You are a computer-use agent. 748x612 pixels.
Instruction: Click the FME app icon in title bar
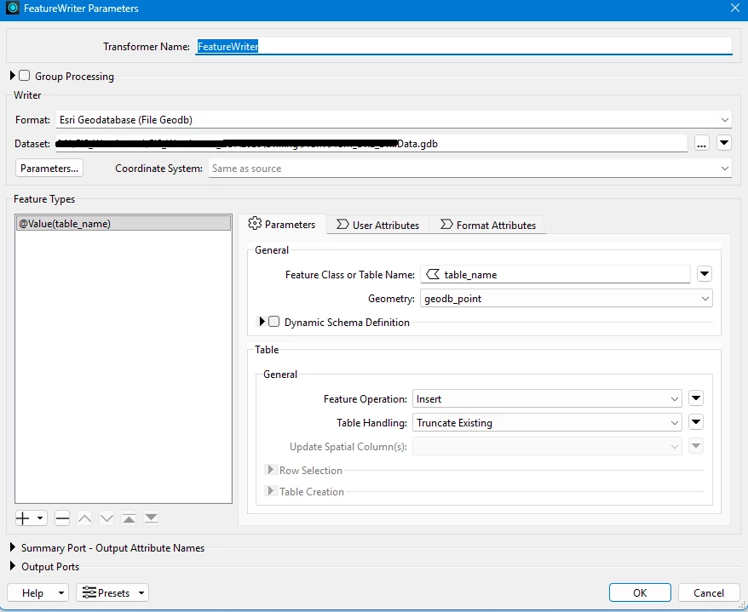click(13, 9)
